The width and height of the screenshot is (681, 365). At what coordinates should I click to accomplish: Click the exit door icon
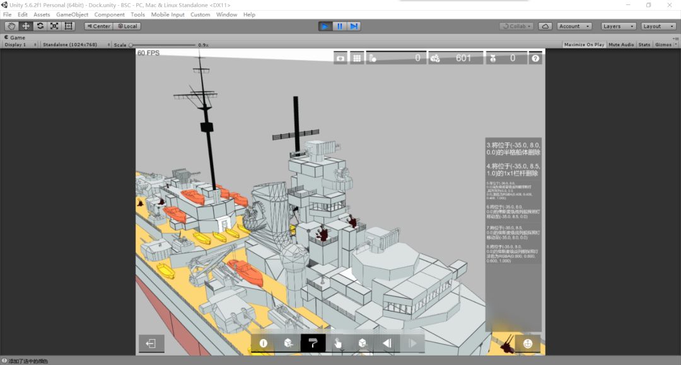[151, 343]
